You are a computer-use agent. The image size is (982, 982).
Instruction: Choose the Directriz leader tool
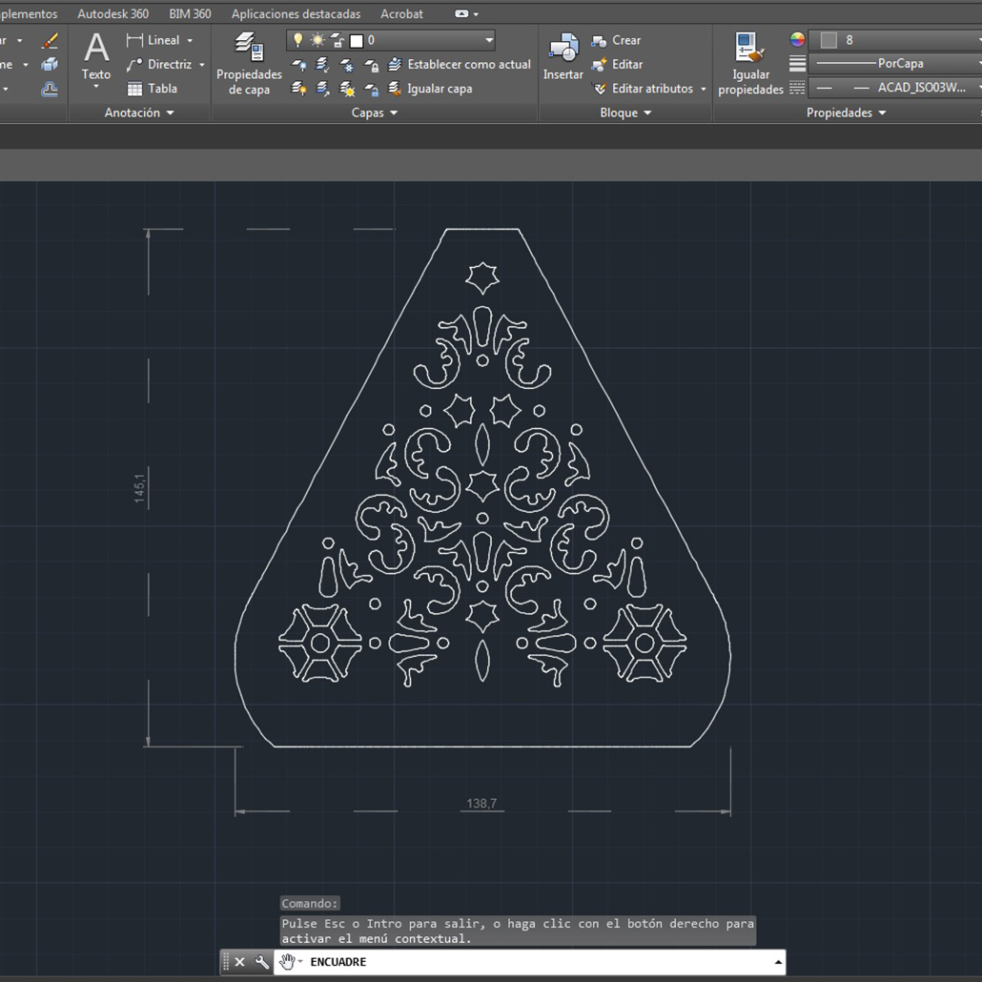158,65
